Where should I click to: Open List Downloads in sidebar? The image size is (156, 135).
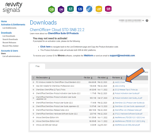(9, 36)
